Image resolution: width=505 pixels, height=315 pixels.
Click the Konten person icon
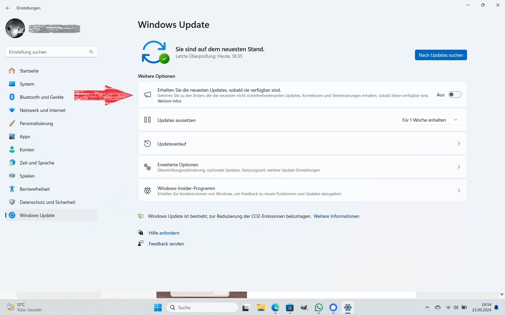(12, 149)
